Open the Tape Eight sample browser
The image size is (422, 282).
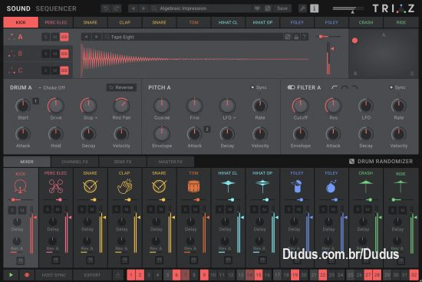point(193,37)
